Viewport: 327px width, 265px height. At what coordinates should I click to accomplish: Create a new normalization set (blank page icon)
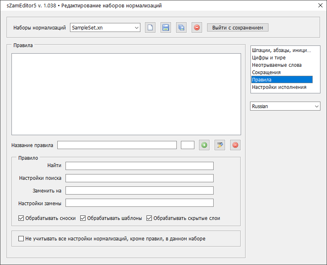(150, 28)
